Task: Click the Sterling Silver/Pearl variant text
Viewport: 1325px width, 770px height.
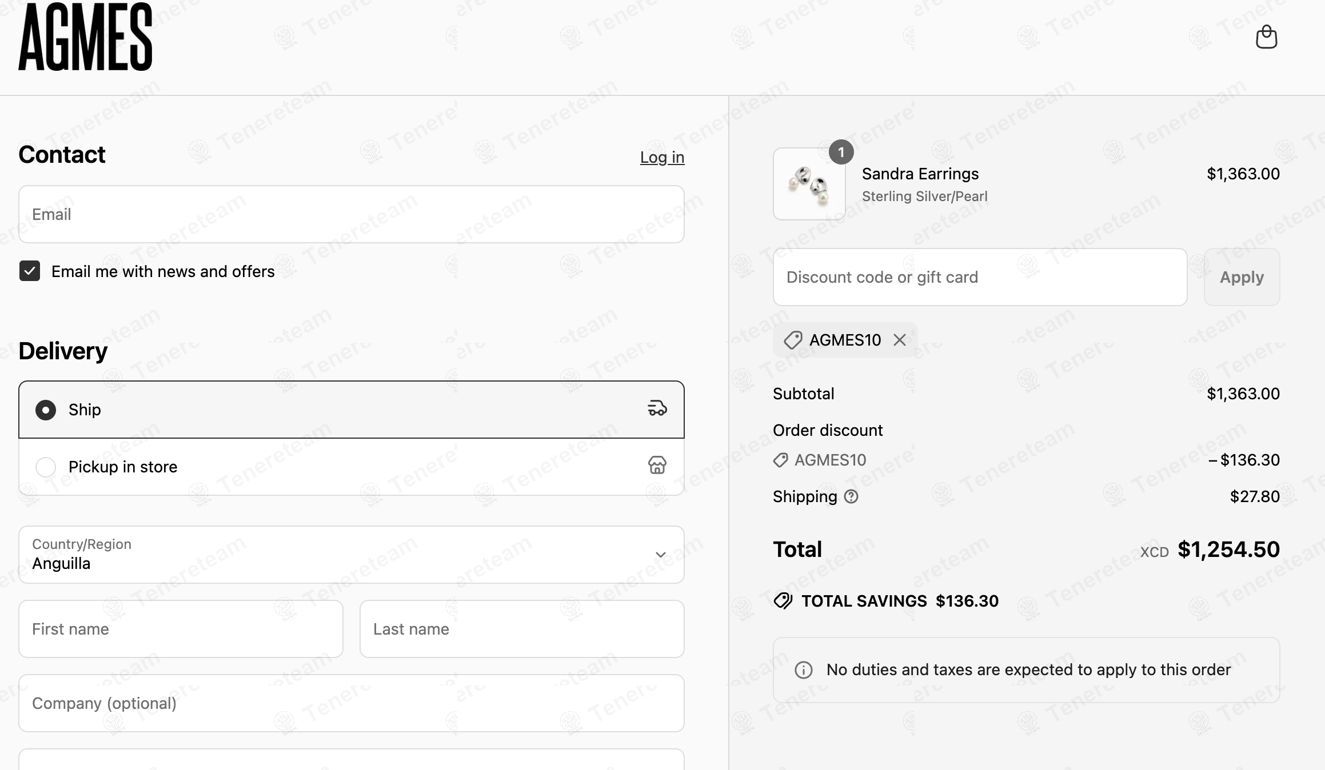Action: 925,196
